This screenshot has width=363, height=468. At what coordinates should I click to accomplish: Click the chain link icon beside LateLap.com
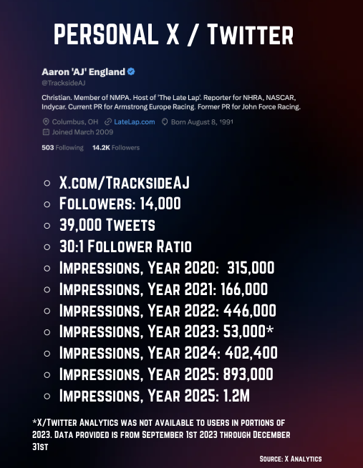108,121
